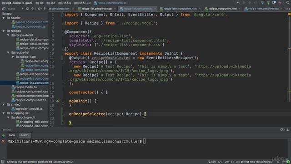Screen dimensions: 291x164
Task: Click the app breadcrumb folder
Action: coord(51,3)
